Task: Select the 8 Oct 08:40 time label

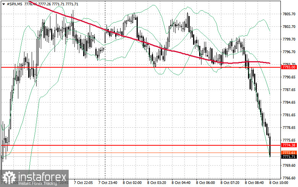Action: (254, 183)
